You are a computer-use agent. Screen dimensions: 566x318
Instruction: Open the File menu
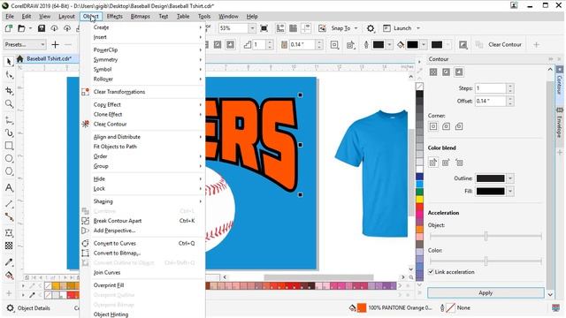10,16
